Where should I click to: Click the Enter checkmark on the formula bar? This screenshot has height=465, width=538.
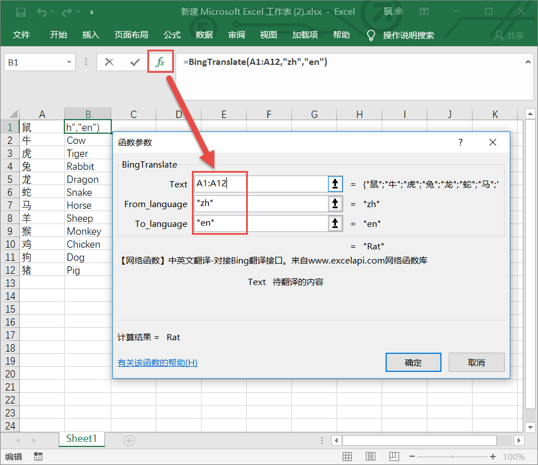coord(134,62)
